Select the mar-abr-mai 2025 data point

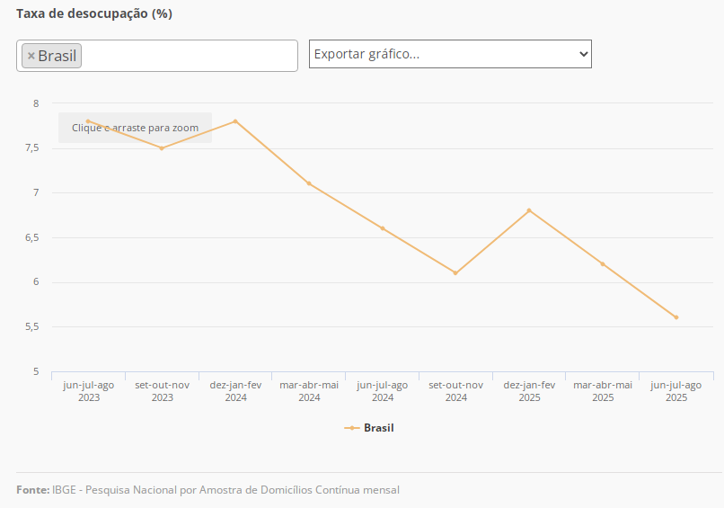(x=603, y=264)
